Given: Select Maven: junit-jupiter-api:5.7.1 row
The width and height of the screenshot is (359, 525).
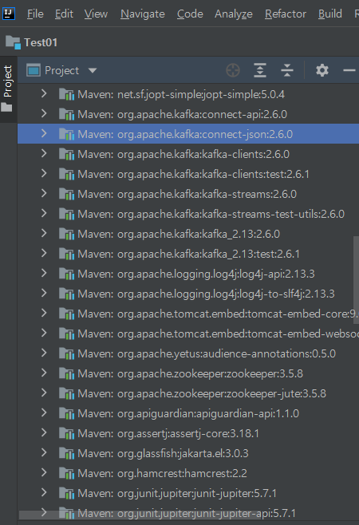Looking at the screenshot, I should pyautogui.click(x=188, y=513).
